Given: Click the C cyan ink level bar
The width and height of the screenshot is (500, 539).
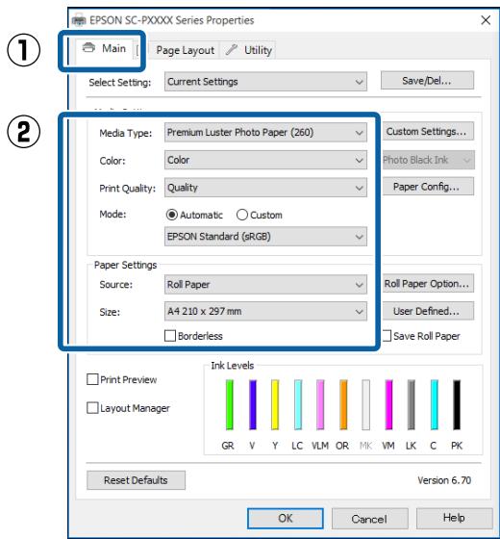Looking at the screenshot, I should coord(434,404).
